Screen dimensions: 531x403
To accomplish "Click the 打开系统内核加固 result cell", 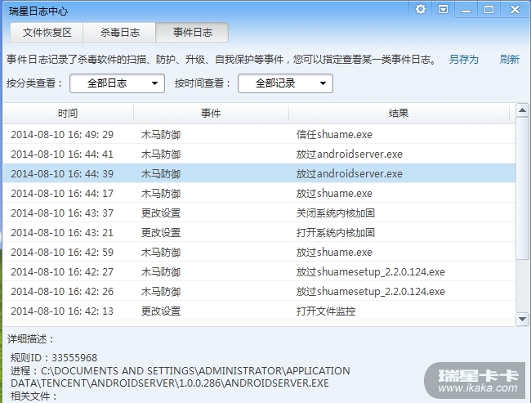I will (x=336, y=233).
